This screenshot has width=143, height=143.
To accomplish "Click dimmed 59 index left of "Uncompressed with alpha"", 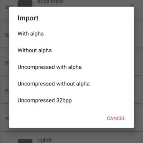I will [7, 63].
